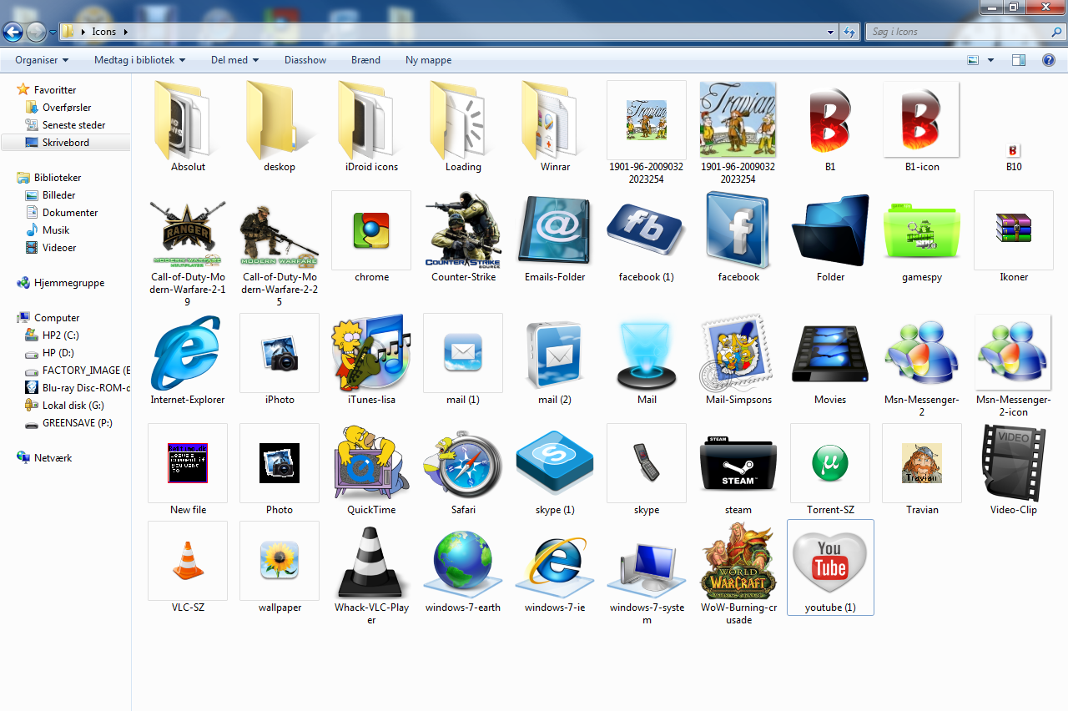Select the B1-icon file
The width and height of the screenshot is (1068, 711).
922,120
